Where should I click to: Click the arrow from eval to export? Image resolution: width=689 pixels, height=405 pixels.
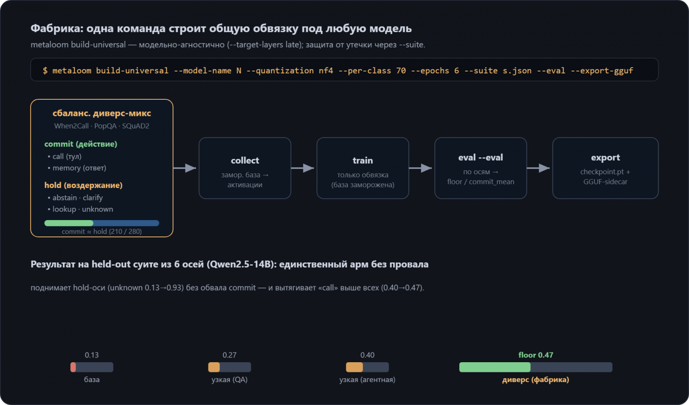click(x=538, y=168)
